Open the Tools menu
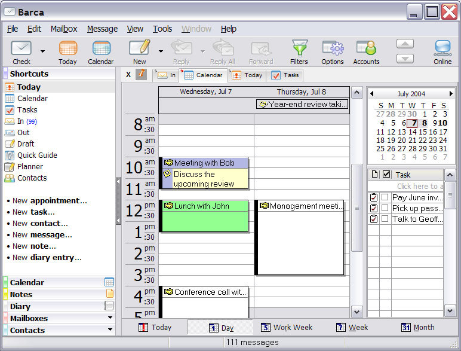Screen dimensions: 461x351 pyautogui.click(x=162, y=29)
